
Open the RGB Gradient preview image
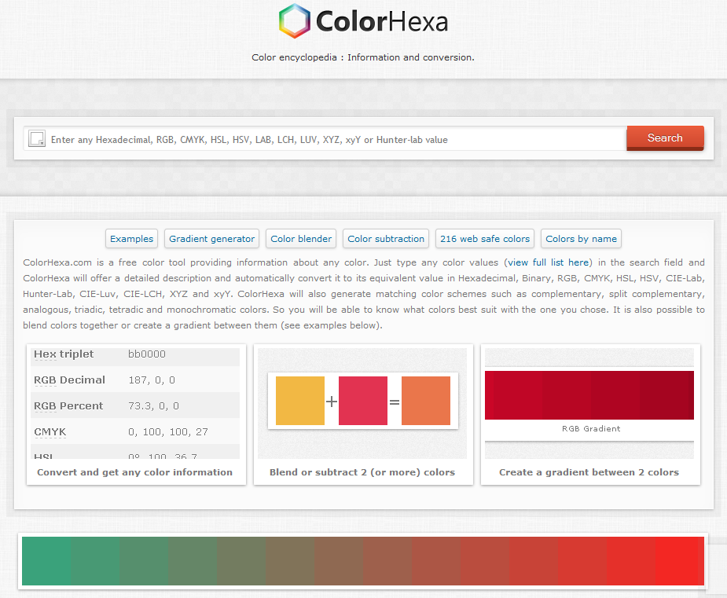click(x=589, y=395)
